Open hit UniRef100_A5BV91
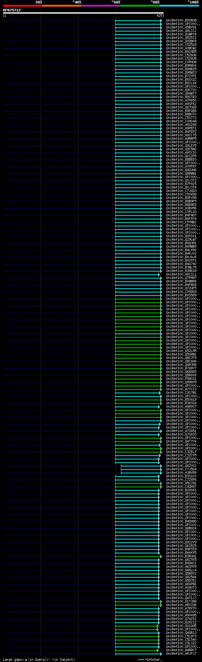Image resolution: width=202 pixels, height=662 pixels. pyautogui.click(x=181, y=28)
